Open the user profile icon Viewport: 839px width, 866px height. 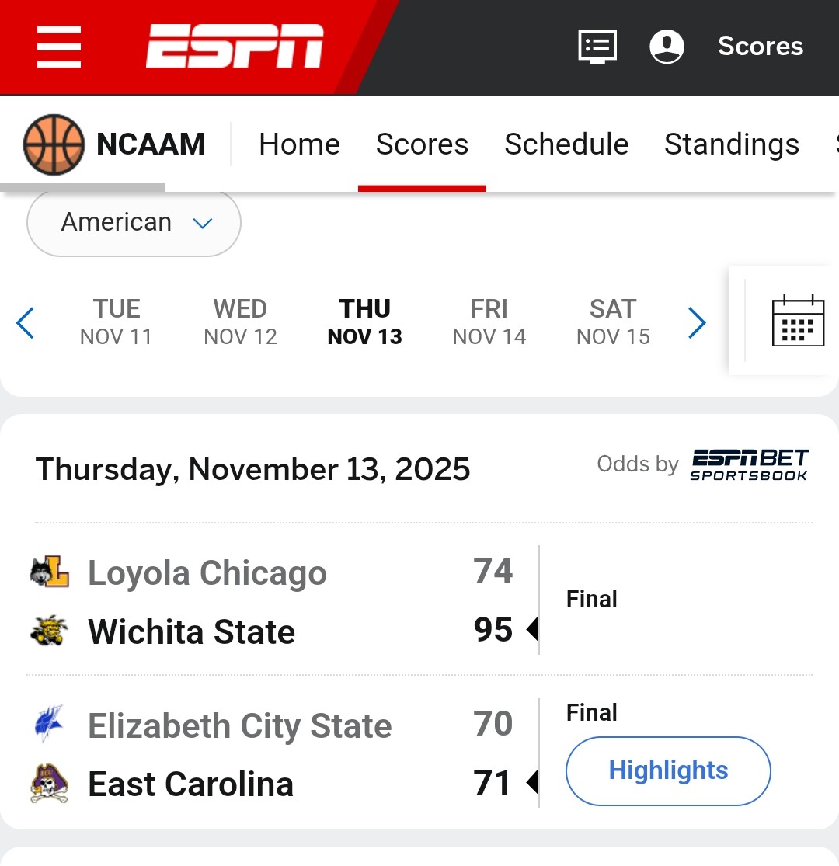tap(667, 46)
